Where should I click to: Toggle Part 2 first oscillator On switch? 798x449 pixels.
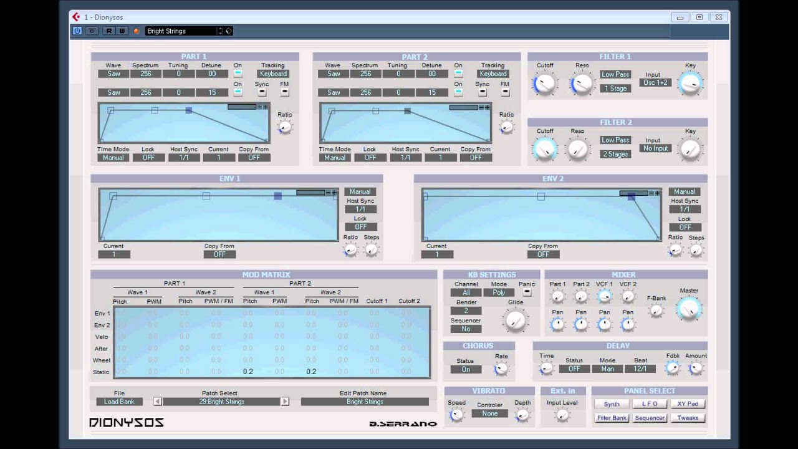(458, 74)
